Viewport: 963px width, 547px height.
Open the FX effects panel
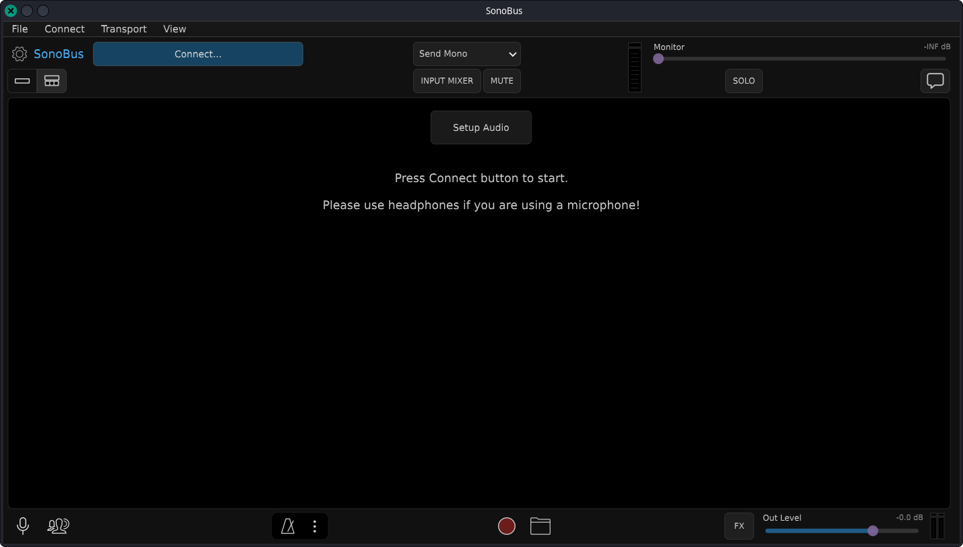click(x=739, y=526)
